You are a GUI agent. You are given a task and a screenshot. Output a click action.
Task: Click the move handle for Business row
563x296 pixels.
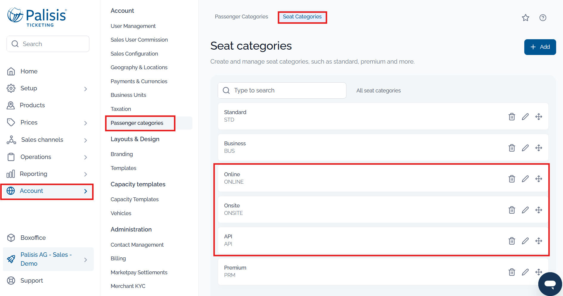[539, 148]
